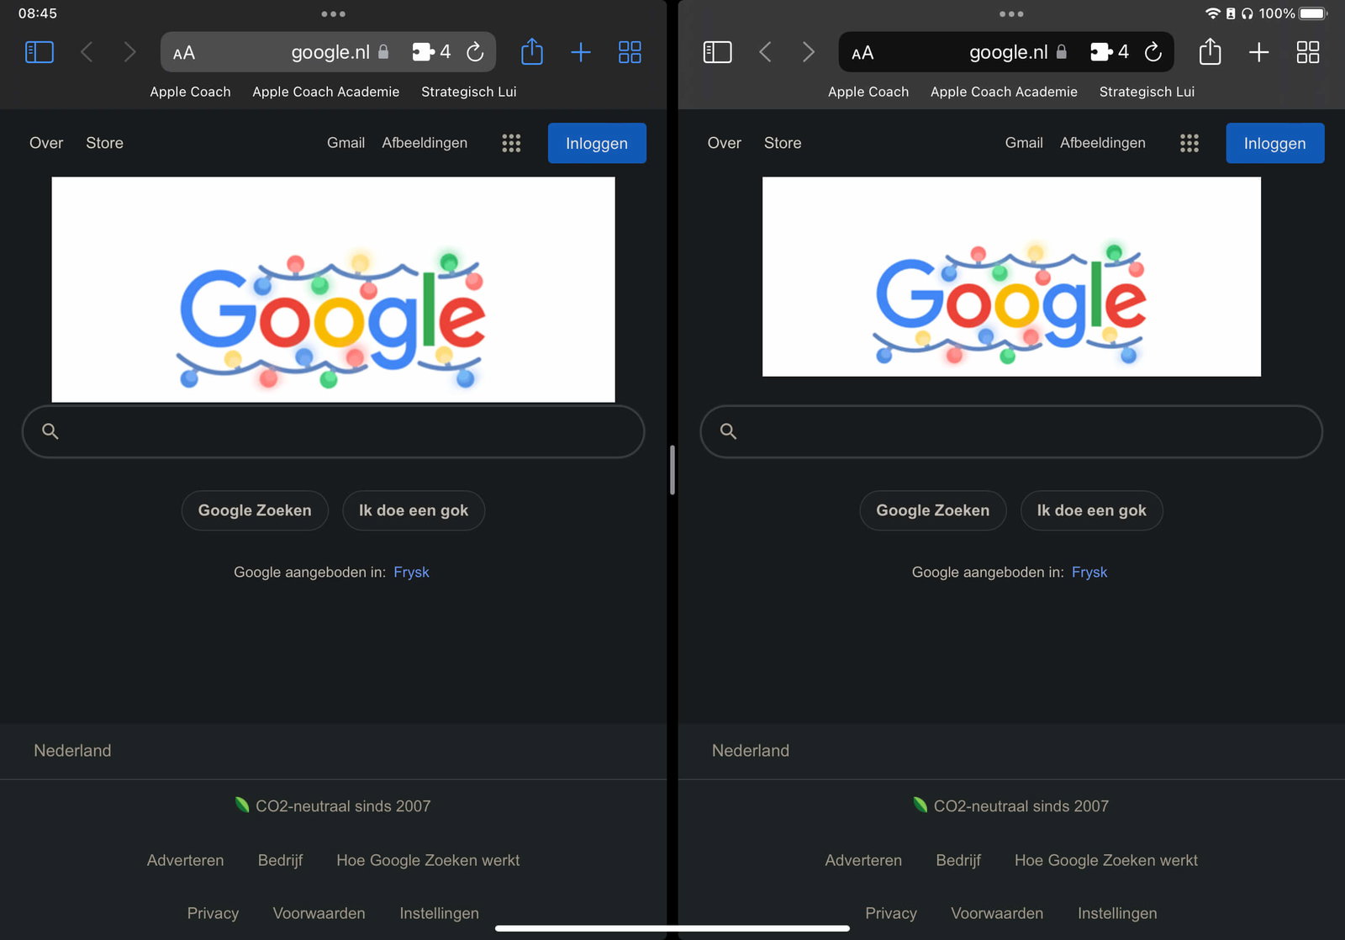Screen dimensions: 1345x940
Task: Open Gmail link in left window
Action: click(345, 143)
